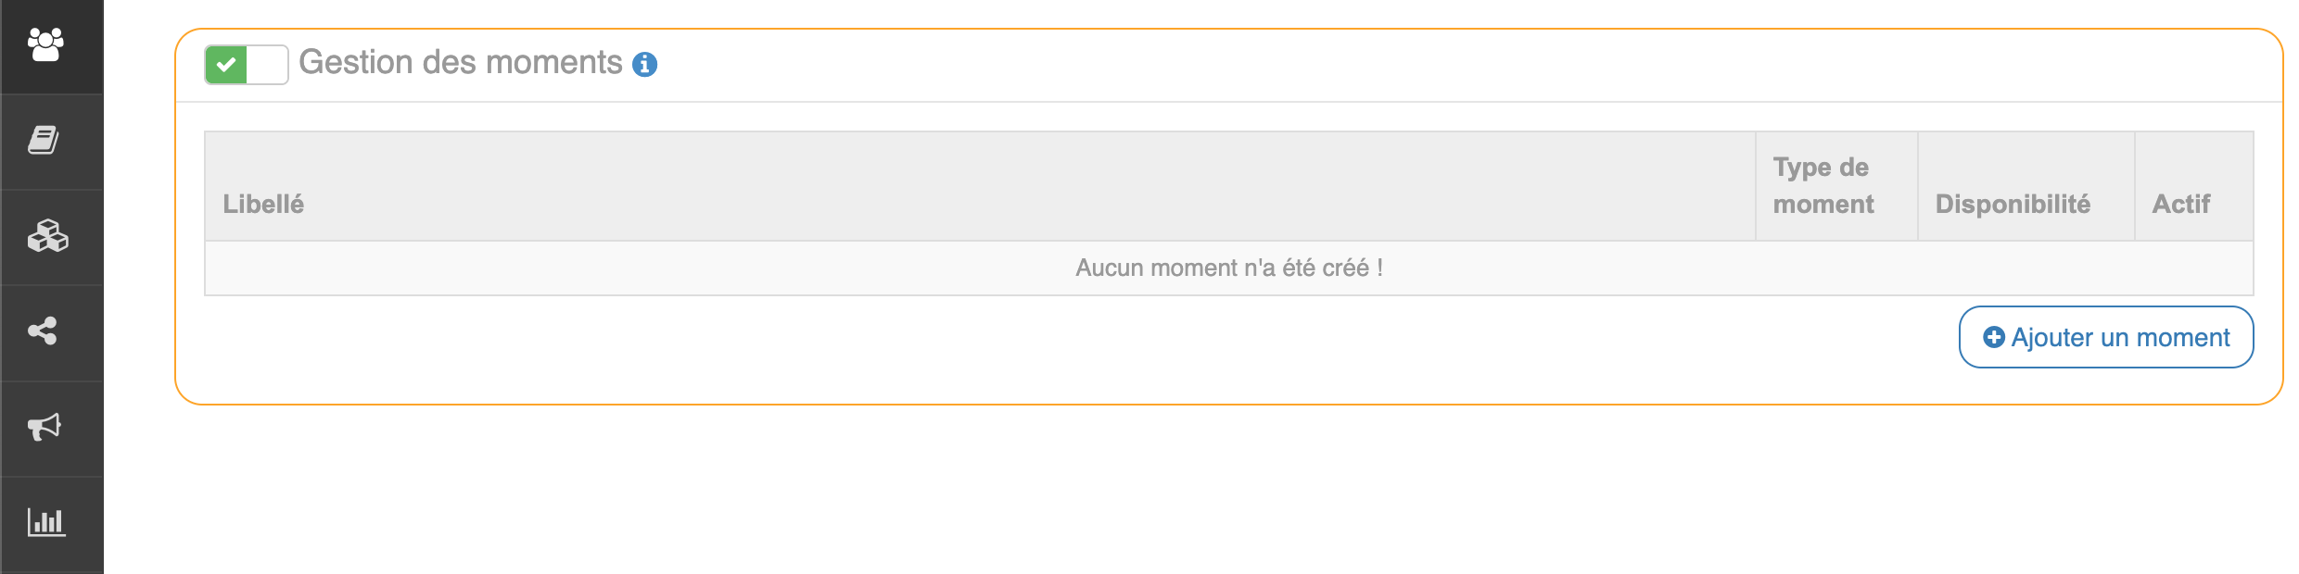Viewport: 2299px width, 574px height.
Task: Sort by the Libellé column header
Action: coord(263,204)
